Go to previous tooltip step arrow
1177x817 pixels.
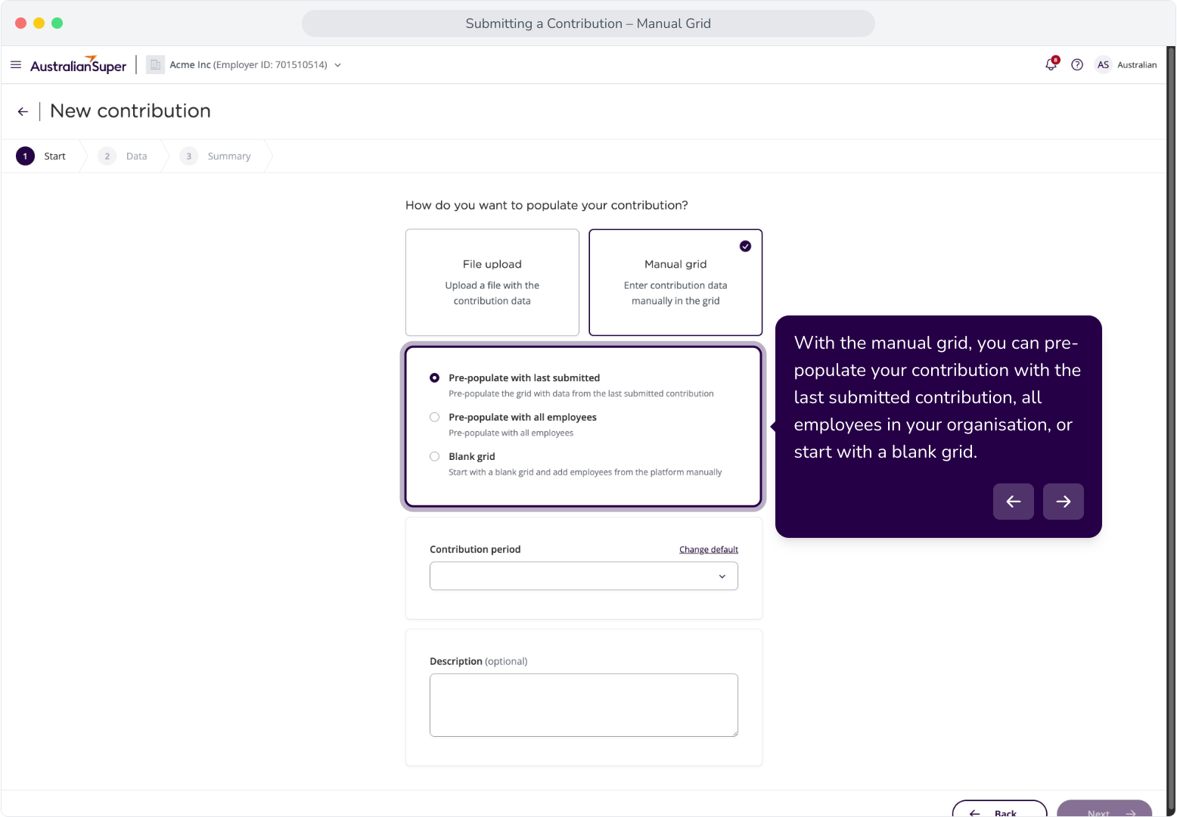[x=1014, y=502]
